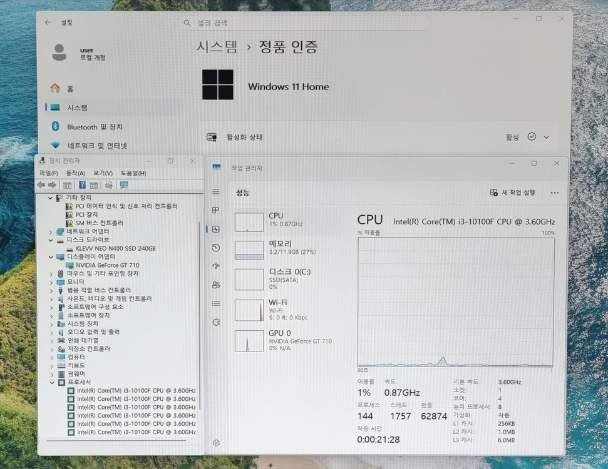Select 디스크 0(C:) performance entry
The width and height of the screenshot is (608, 469).
287,279
